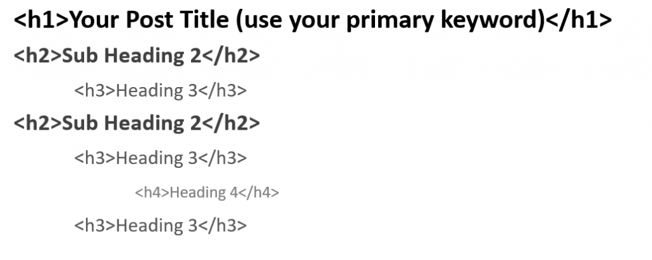The image size is (652, 260).
Task: Click the "Heading 4" text
Action: click(204, 193)
